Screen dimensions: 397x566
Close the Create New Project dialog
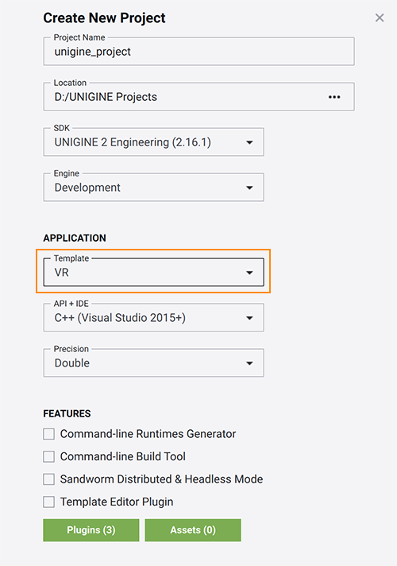[380, 17]
